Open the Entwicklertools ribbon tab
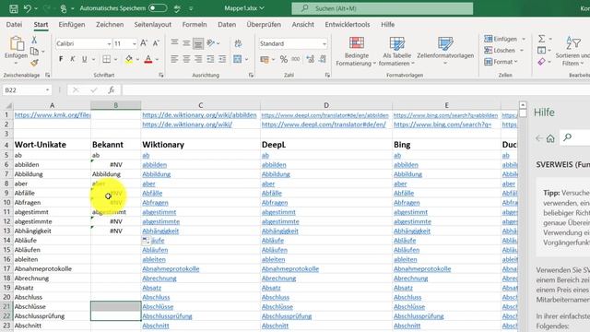The height and width of the screenshot is (332, 590). (x=347, y=25)
